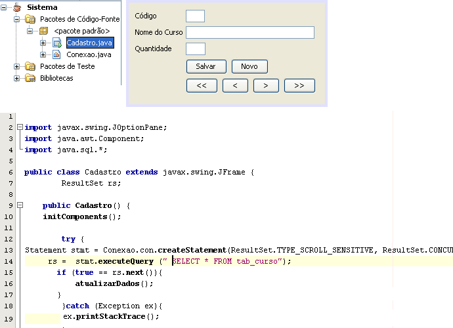Click the Pacotes de Código-Fonte folder icon
The height and width of the screenshot is (328, 453).
tap(30, 19)
